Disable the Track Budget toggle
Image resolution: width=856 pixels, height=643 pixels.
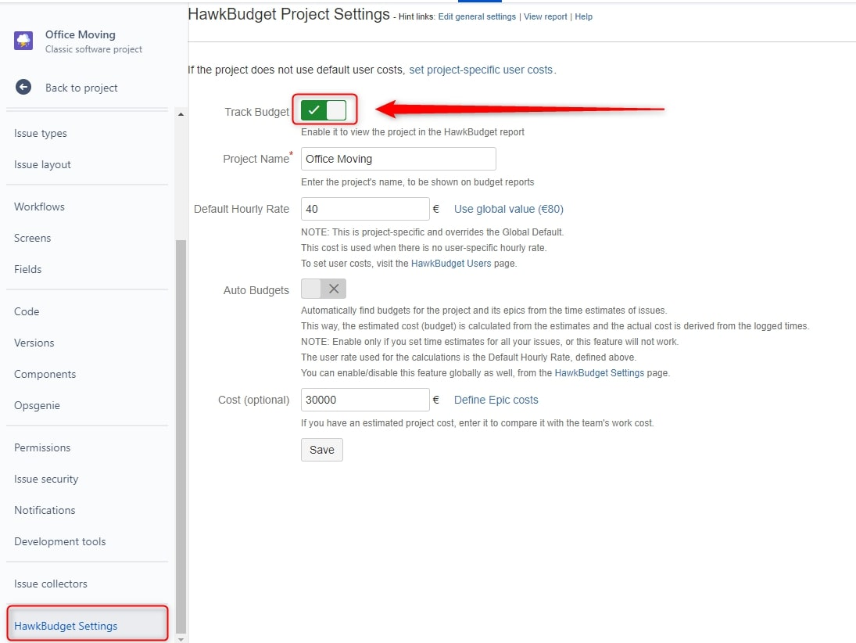click(x=324, y=110)
